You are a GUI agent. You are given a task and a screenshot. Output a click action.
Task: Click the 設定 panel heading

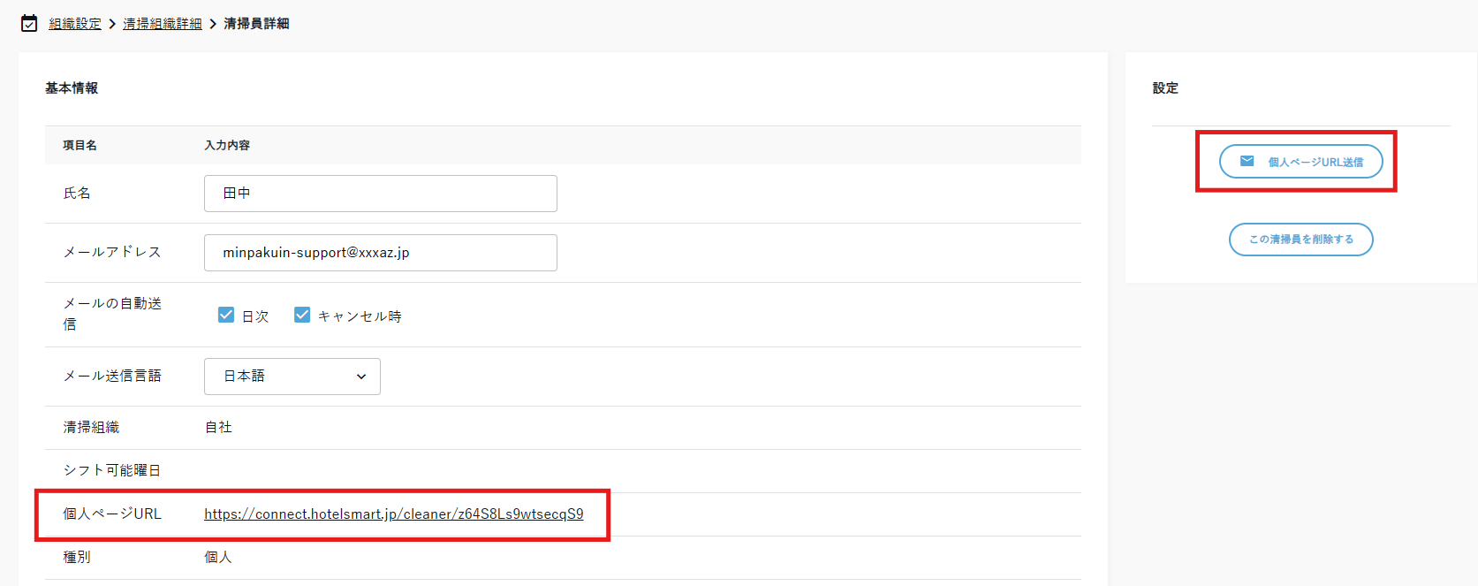[x=1164, y=88]
